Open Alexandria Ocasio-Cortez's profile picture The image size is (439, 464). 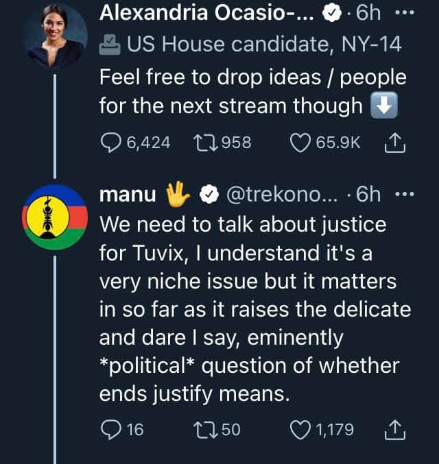55,36
